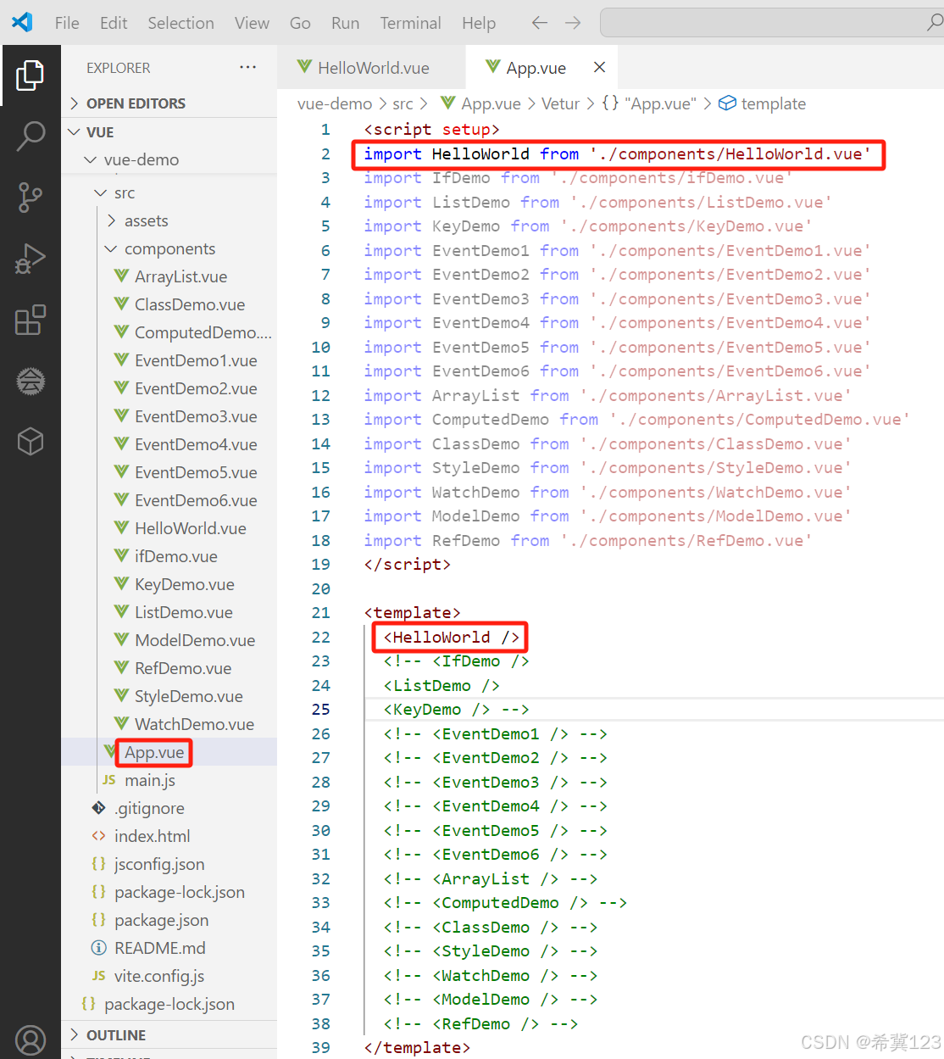Open the Edit menu
Viewport: 944px width, 1059px height.
114,23
